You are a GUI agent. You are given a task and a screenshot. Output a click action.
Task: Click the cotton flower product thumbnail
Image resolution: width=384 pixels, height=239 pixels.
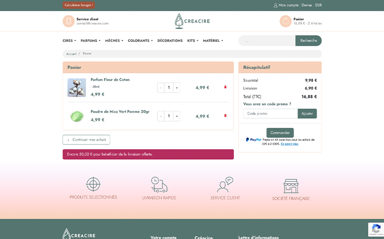[77, 88]
